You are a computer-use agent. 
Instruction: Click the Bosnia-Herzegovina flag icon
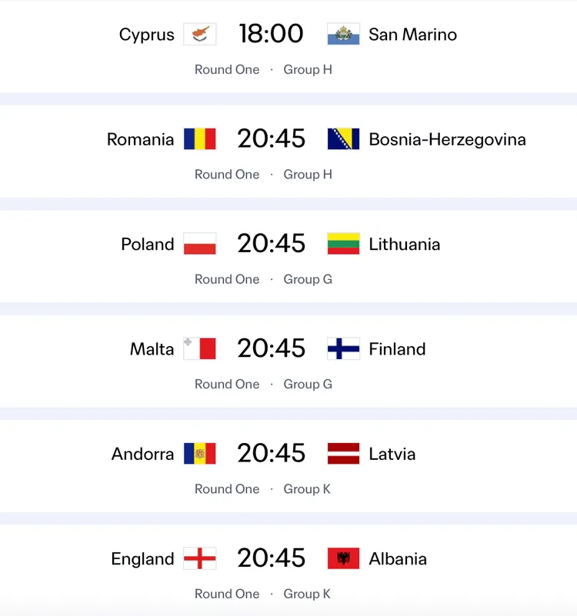343,139
